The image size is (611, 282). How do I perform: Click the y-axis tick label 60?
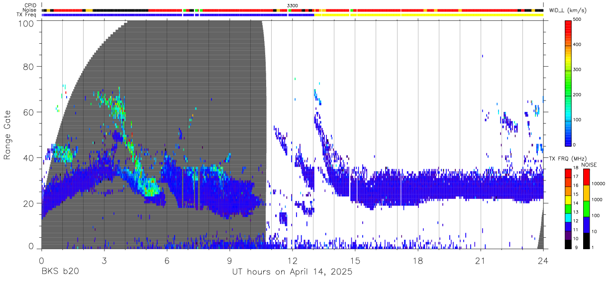28,112
